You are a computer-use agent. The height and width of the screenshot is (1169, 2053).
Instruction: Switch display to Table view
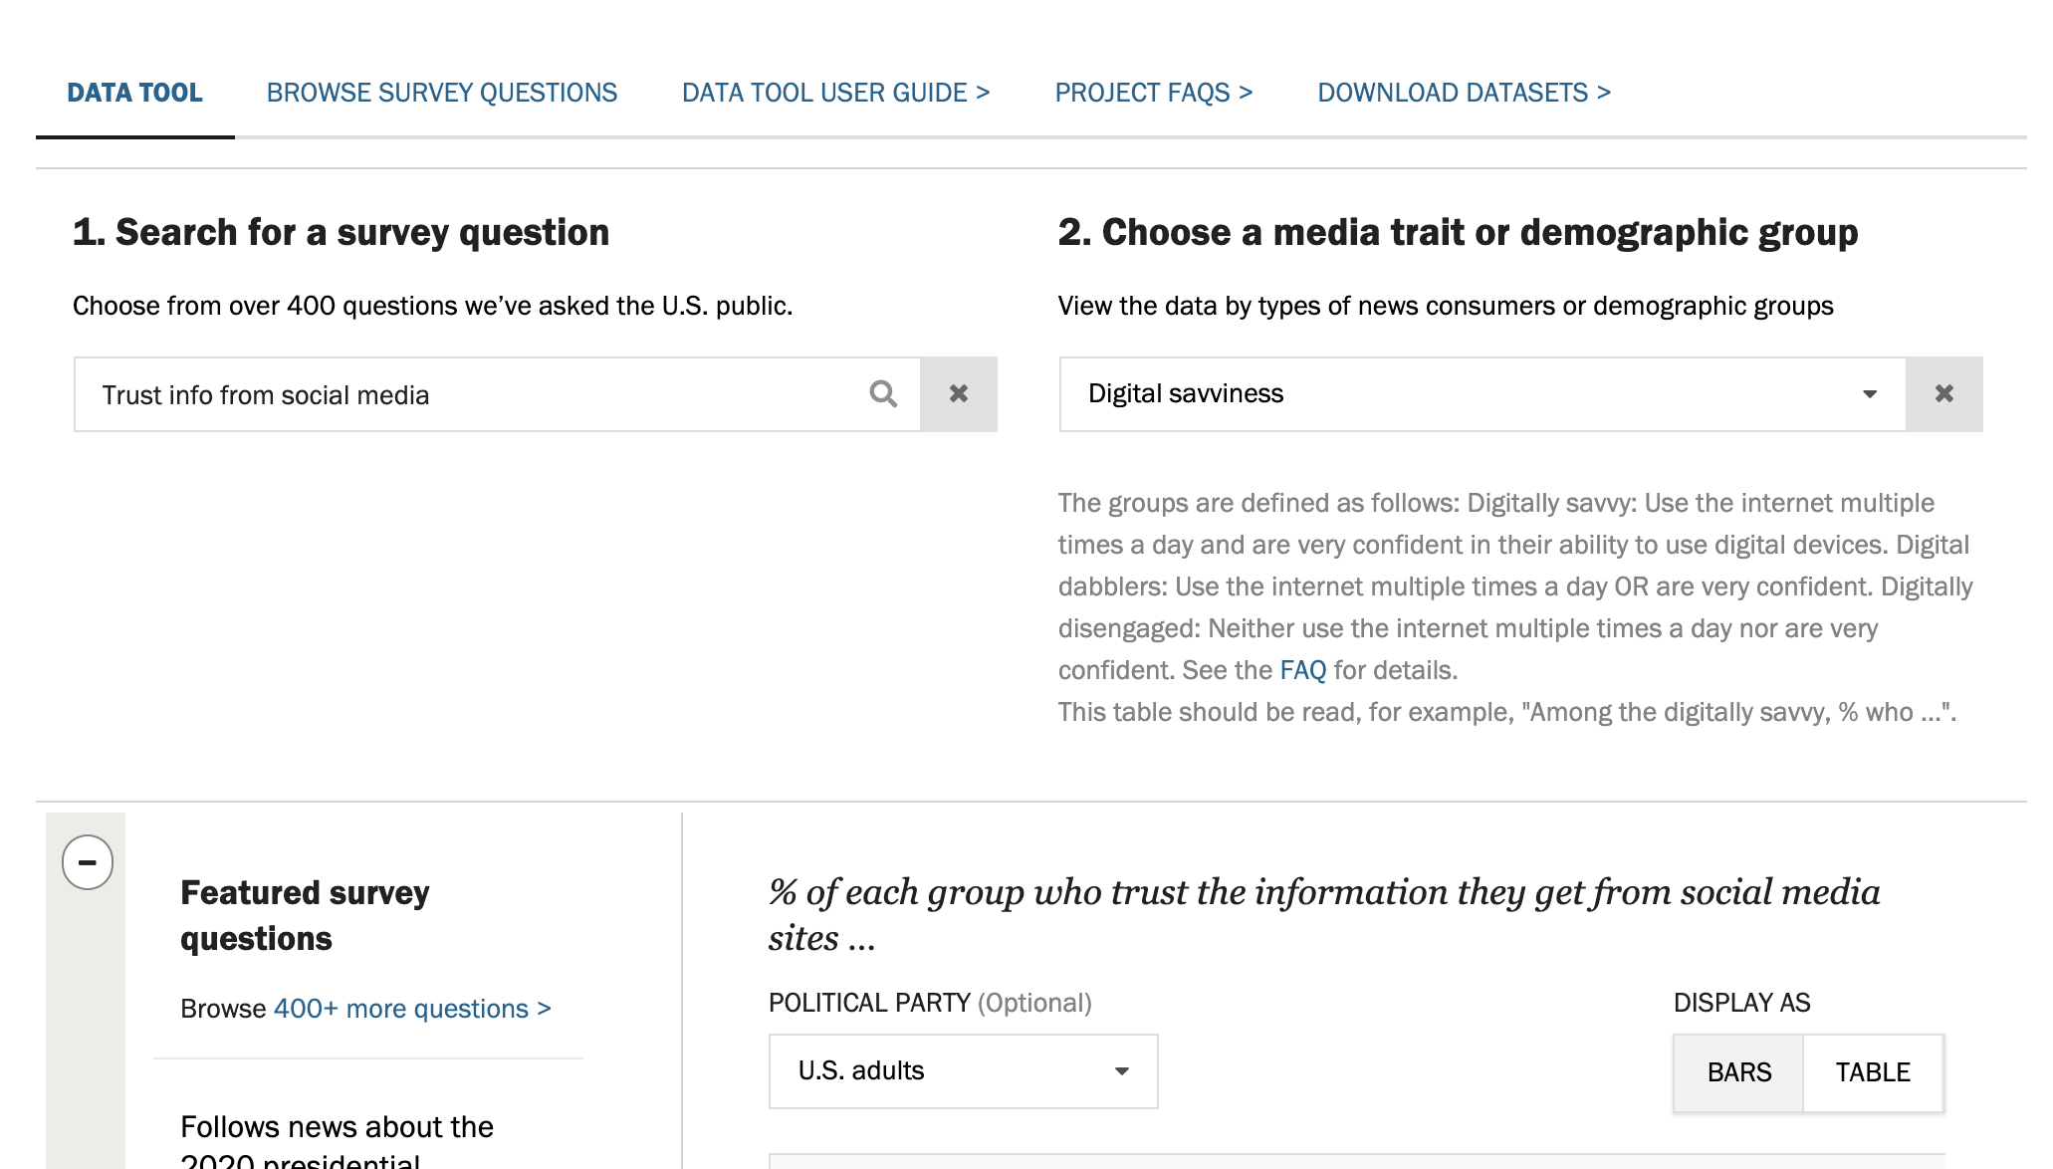tap(1872, 1072)
